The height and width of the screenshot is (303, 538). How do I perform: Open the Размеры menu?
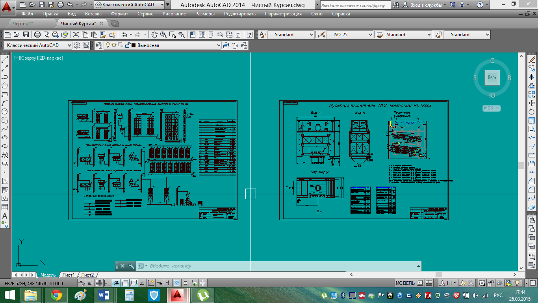tap(205, 14)
